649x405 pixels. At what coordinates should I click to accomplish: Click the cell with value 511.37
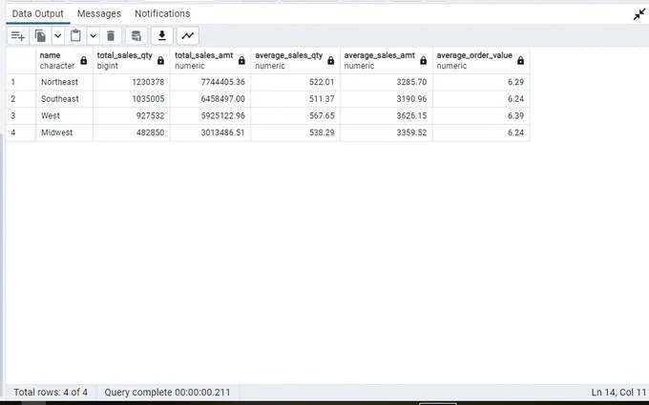click(295, 99)
